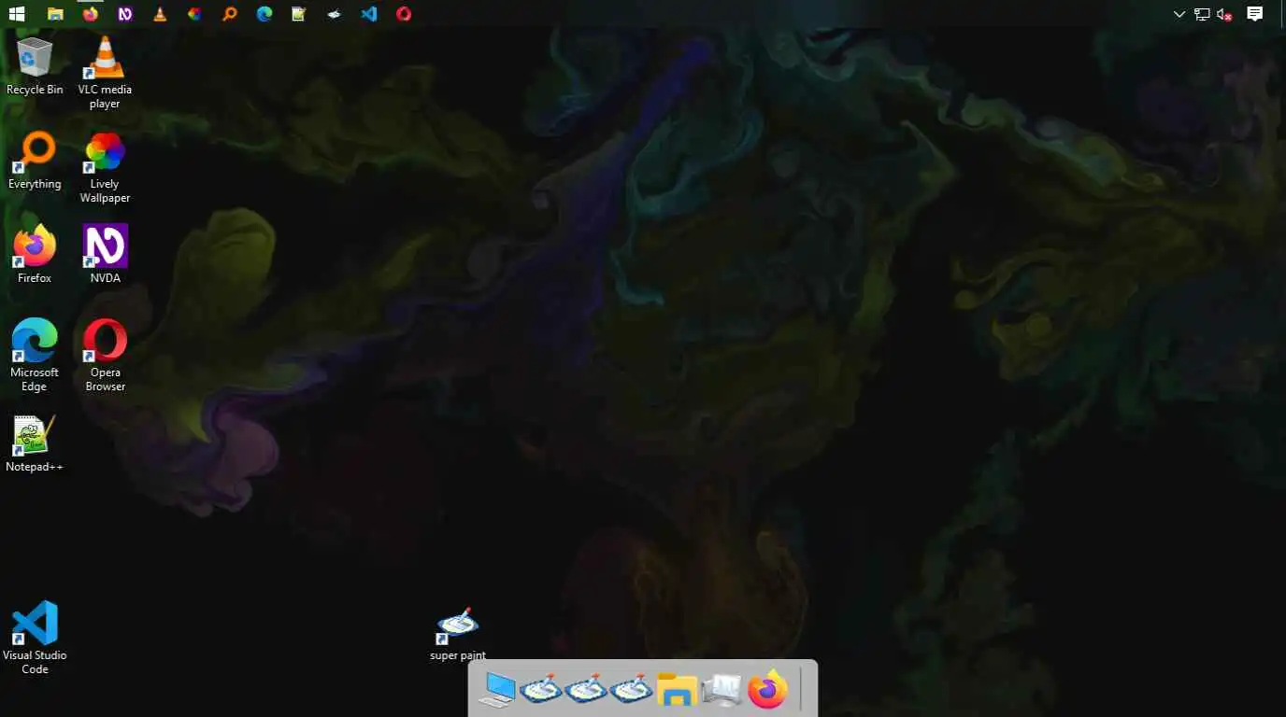Select VLC media player desktop shortcut

pos(105,72)
